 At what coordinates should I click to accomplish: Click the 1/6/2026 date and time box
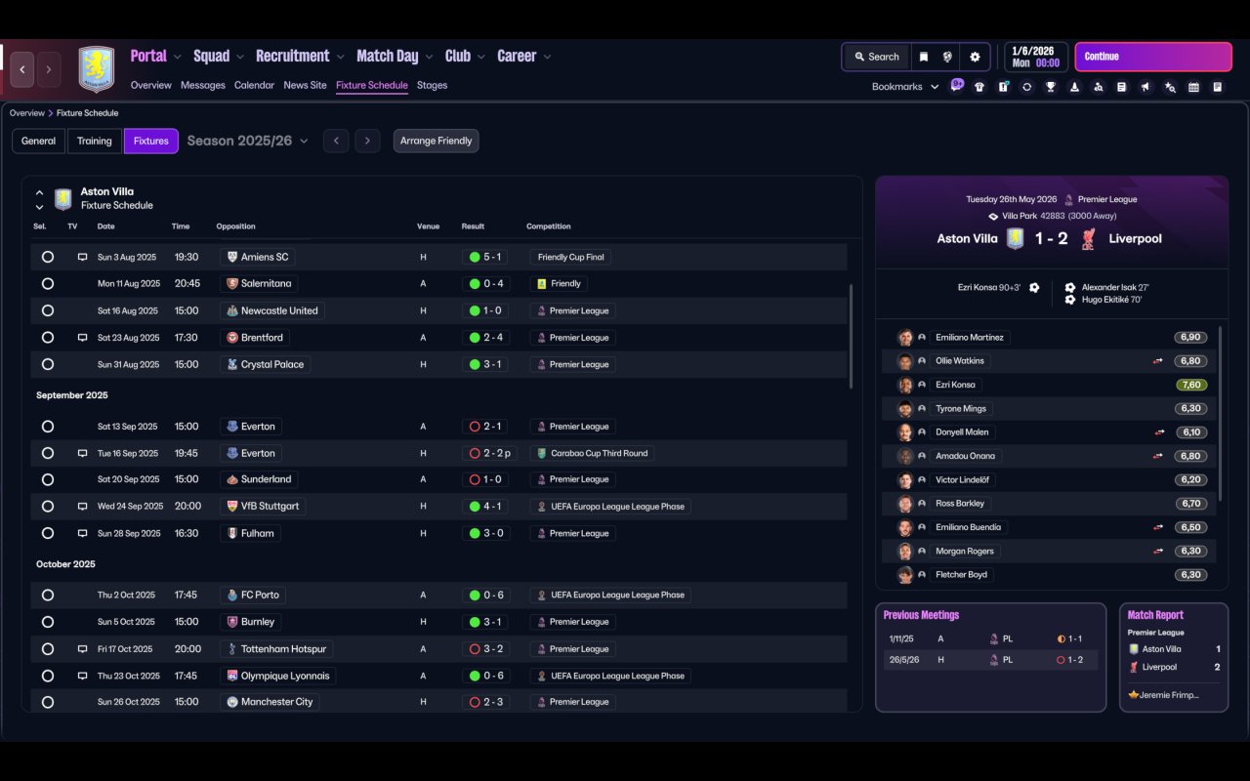click(x=1036, y=57)
